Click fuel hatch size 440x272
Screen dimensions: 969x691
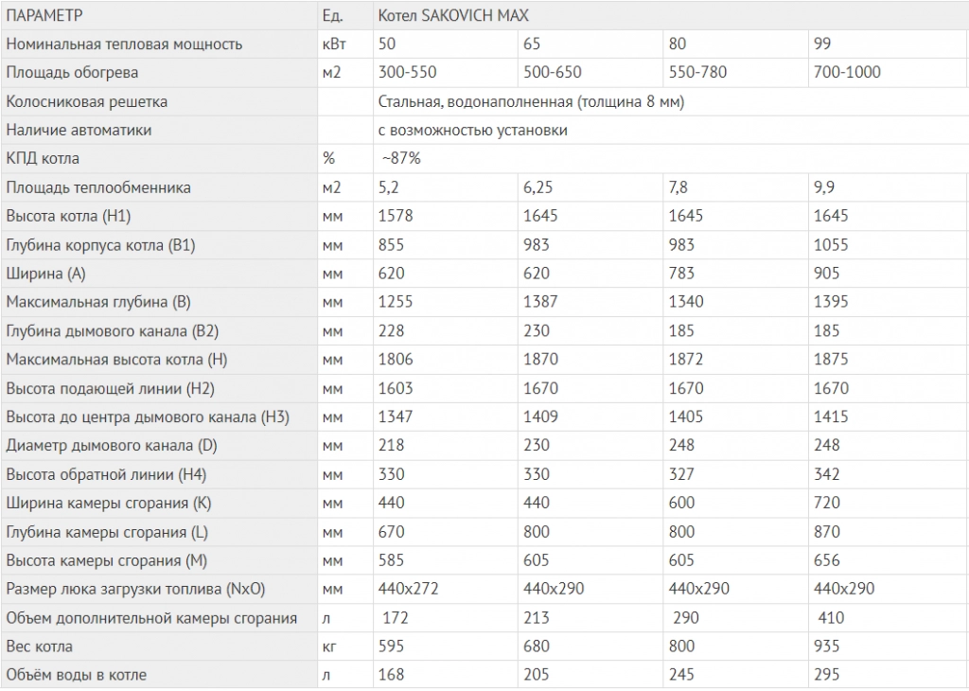[408, 589]
